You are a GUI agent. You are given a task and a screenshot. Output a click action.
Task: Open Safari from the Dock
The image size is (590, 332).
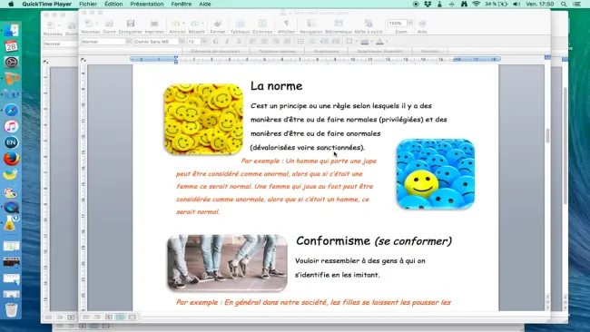pyautogui.click(x=11, y=110)
